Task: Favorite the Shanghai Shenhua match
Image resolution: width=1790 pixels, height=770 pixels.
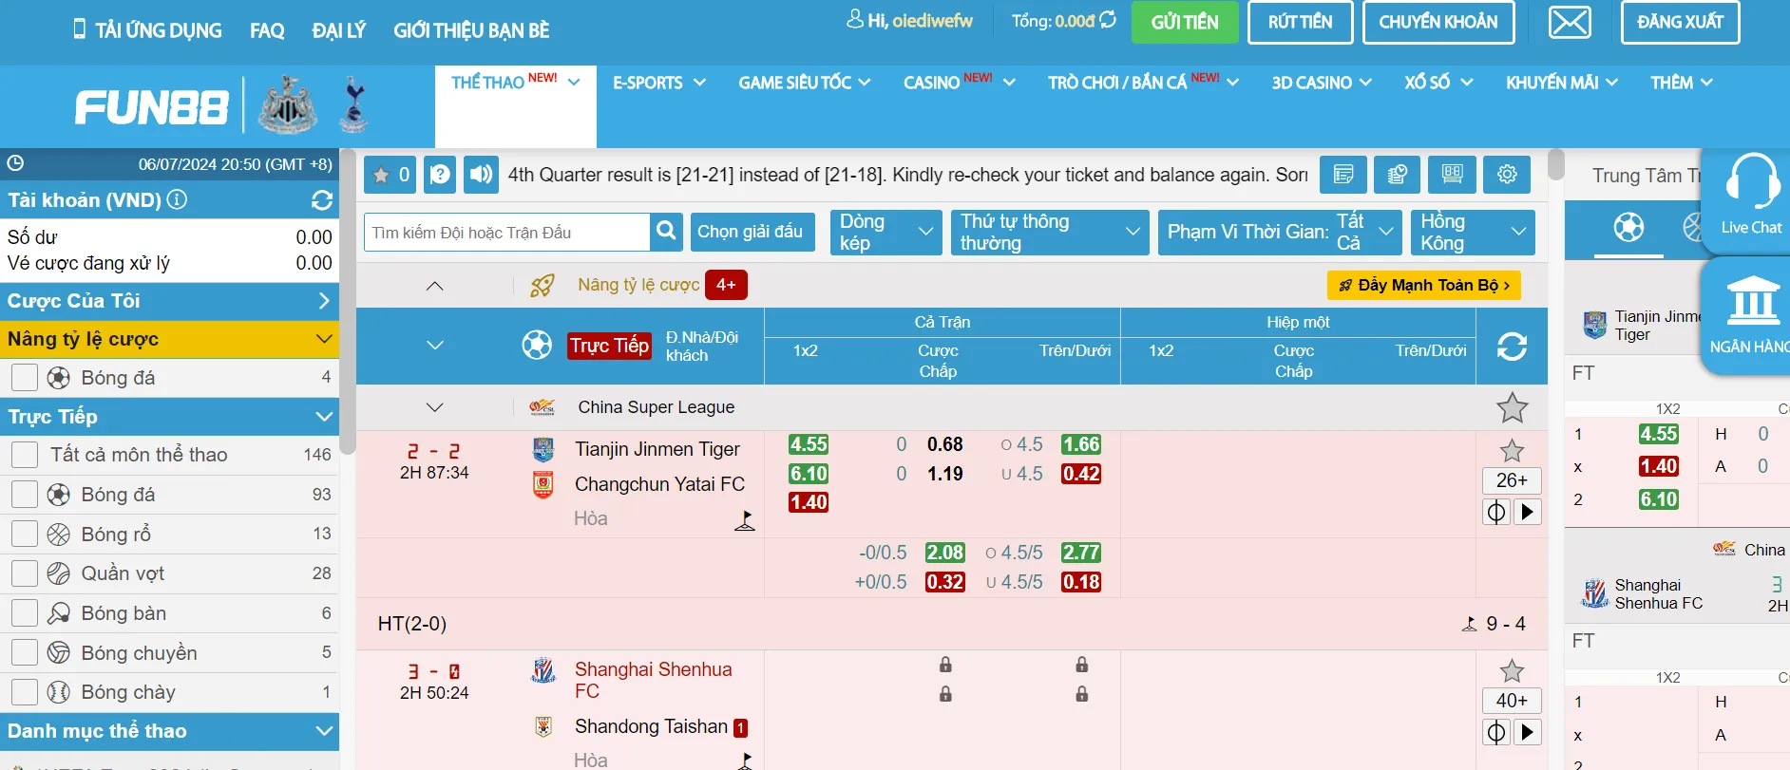Action: click(1512, 671)
